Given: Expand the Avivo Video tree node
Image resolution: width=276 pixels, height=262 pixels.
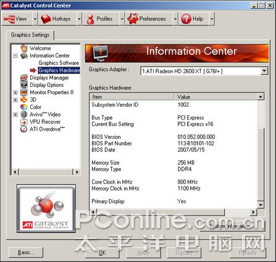Looking at the screenshot, I should tap(15, 115).
